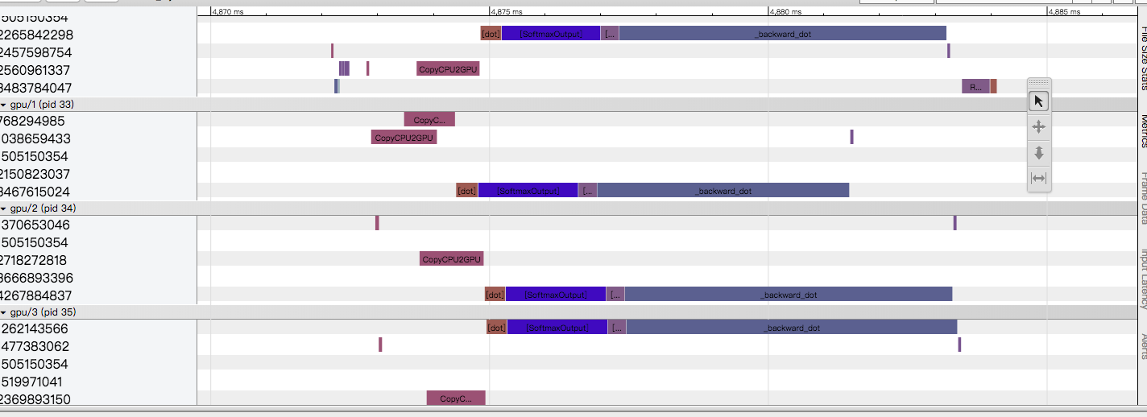Select small marker slice in row 038659433
1147x417 pixels.
[x=851, y=137]
